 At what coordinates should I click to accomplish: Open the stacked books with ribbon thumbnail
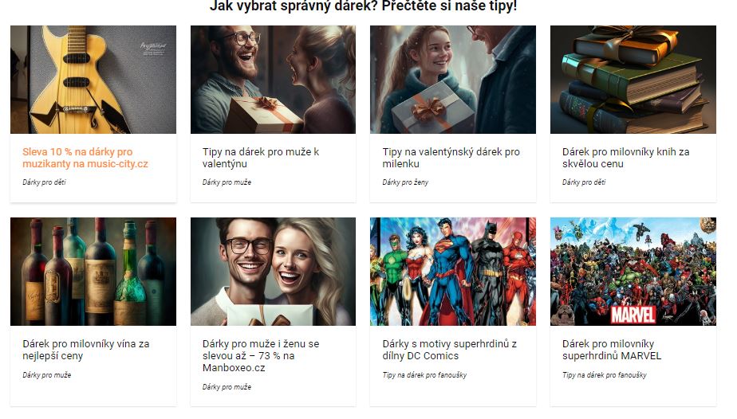pos(633,80)
